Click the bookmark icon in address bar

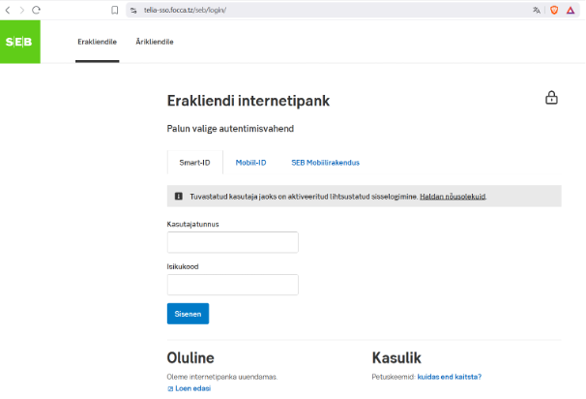pos(114,9)
